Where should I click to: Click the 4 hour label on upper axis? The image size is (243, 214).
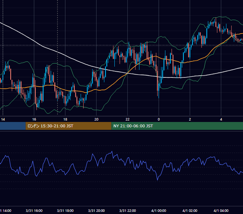pos(221,119)
